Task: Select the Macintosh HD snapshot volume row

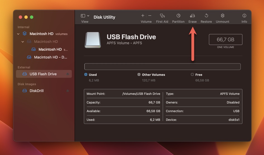Action: (x=44, y=49)
